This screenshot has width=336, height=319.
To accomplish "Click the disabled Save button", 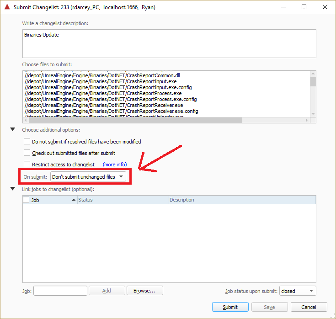I will [269, 307].
